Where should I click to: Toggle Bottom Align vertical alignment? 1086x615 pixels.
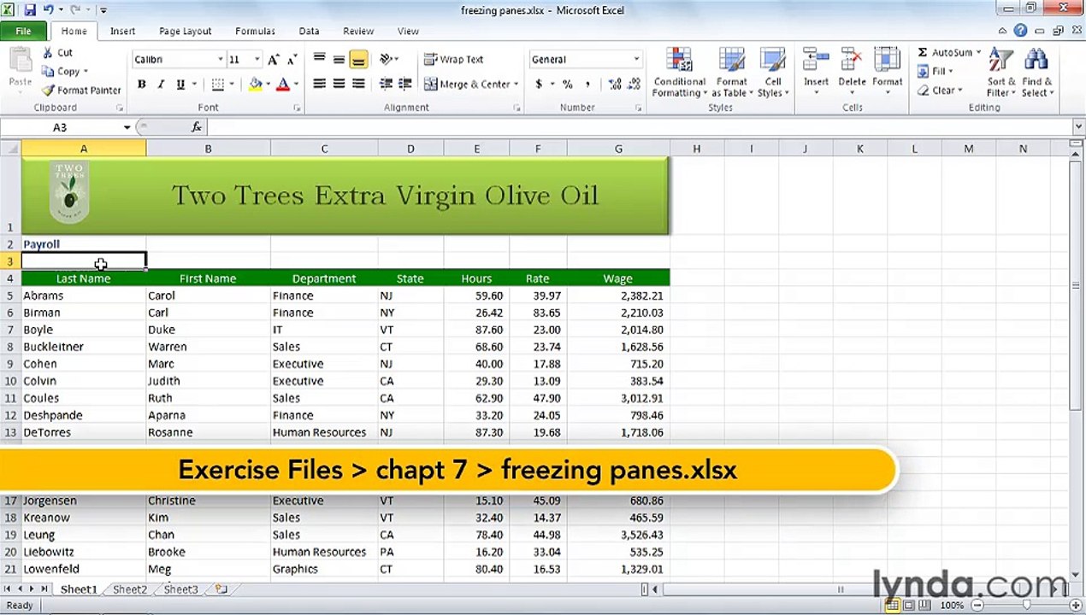click(x=358, y=59)
